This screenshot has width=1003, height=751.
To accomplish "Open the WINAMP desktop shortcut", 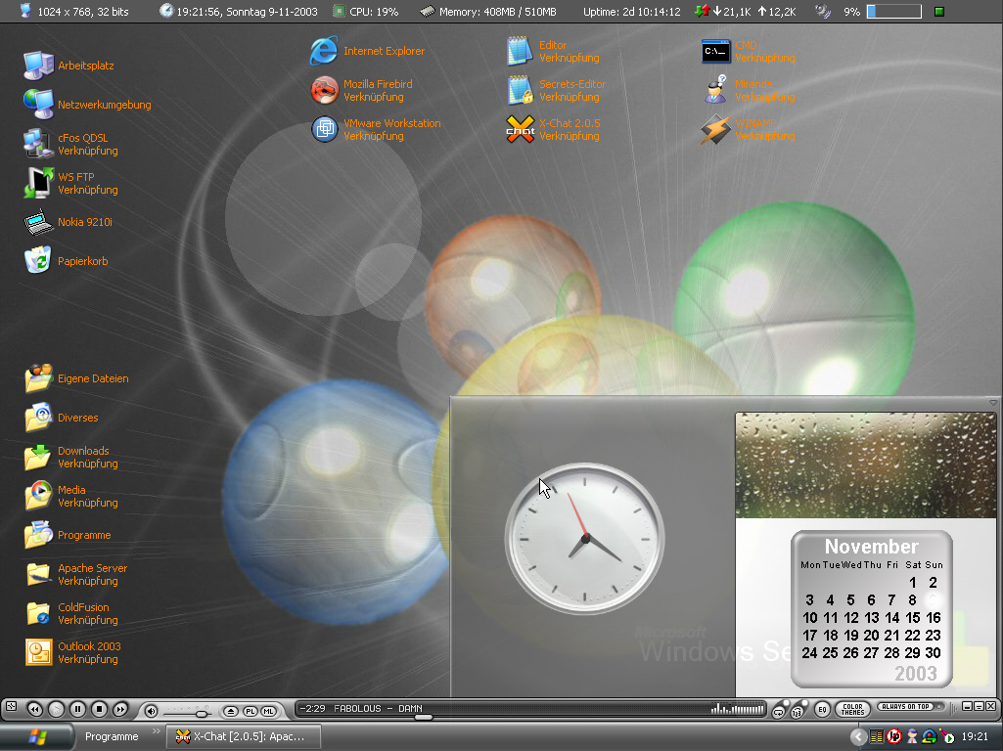I will click(x=716, y=130).
